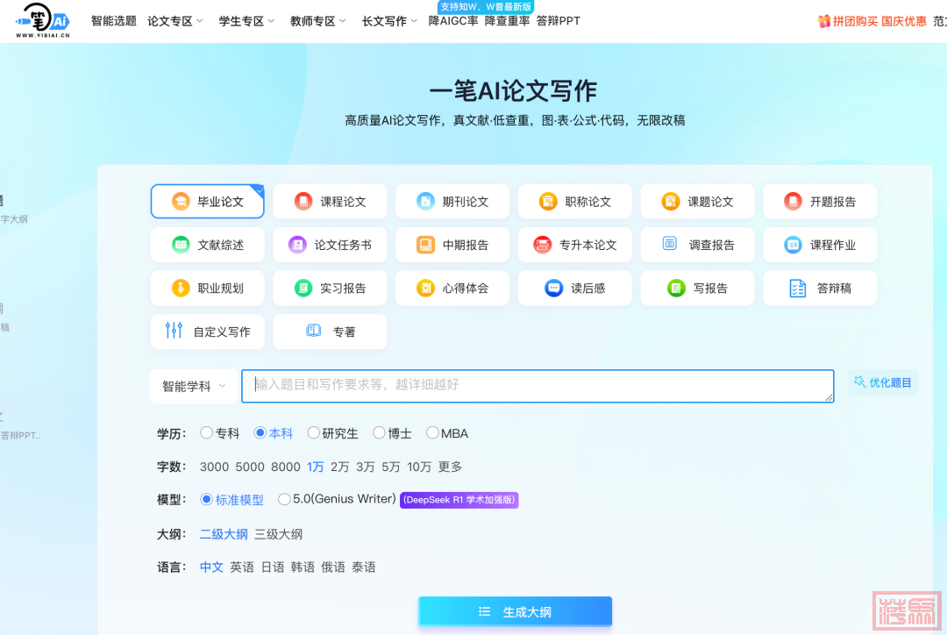Screen dimensions: 947x635
Task: Open the 专升本论文 red printer icon
Action: point(543,245)
